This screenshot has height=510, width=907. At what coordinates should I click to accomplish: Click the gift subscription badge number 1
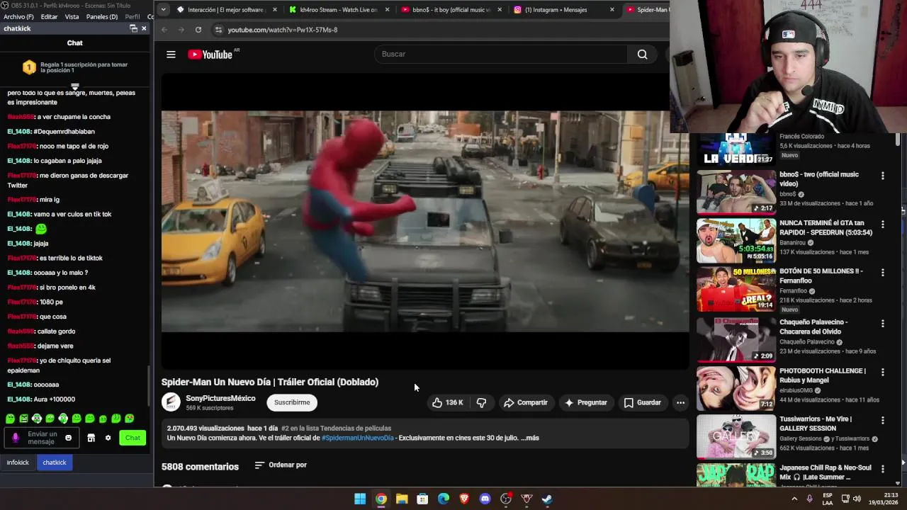click(29, 67)
